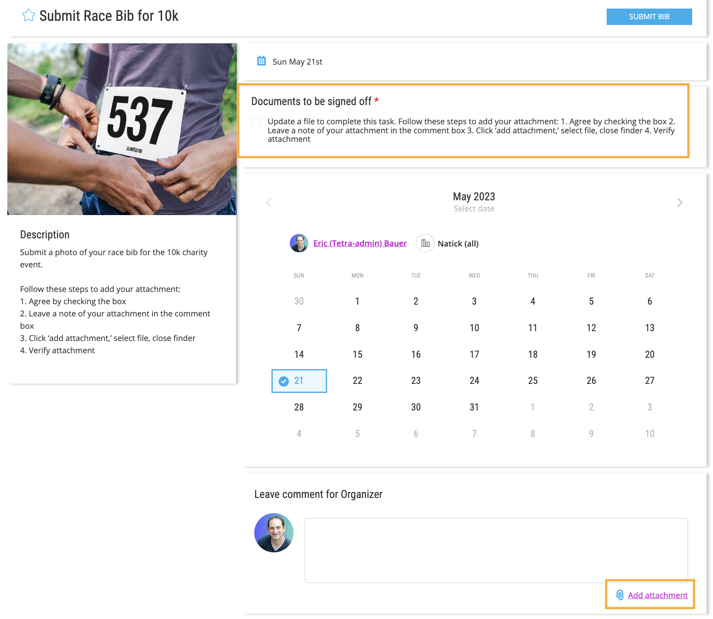
Task: Click the Leave comment for Organizer heading
Action: click(318, 494)
